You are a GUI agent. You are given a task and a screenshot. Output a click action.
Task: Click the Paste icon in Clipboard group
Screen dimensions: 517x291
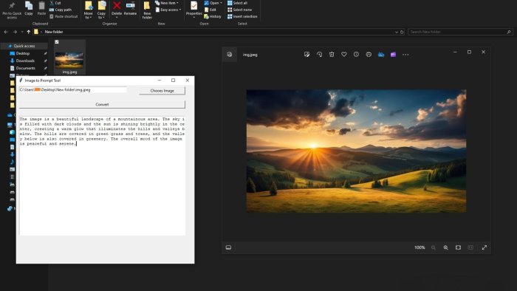click(x=41, y=9)
